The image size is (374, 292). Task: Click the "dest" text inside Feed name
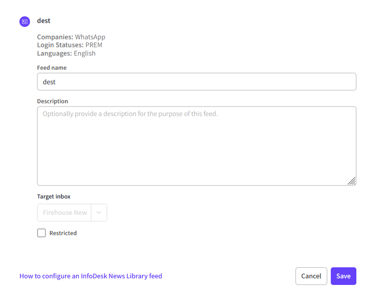click(49, 82)
